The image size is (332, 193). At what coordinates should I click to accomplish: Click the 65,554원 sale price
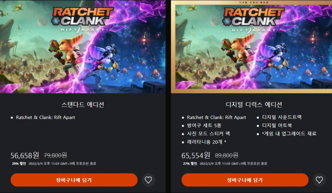point(196,156)
